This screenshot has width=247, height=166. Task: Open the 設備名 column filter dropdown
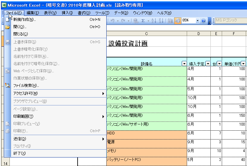coord(184,64)
